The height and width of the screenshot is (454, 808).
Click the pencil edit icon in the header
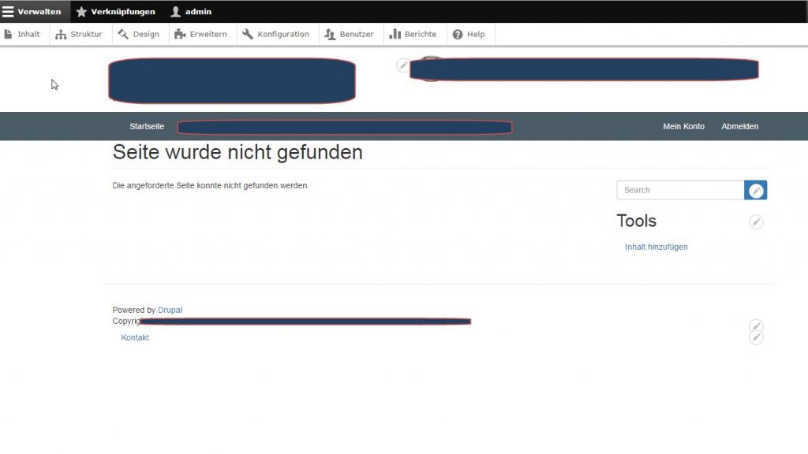coord(403,65)
